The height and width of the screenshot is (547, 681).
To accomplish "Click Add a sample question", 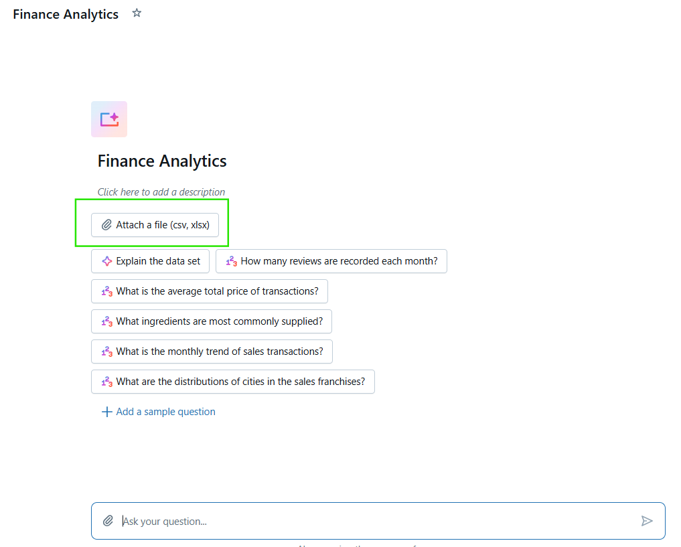I will pyautogui.click(x=165, y=411).
